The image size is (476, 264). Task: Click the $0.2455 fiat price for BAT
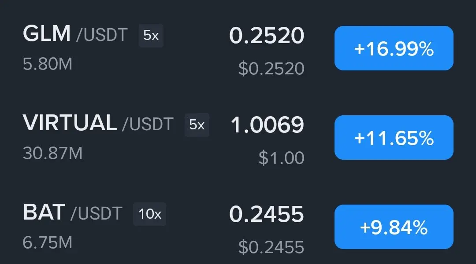[x=271, y=247]
